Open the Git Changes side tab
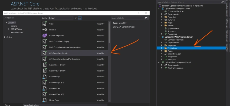 227,24
